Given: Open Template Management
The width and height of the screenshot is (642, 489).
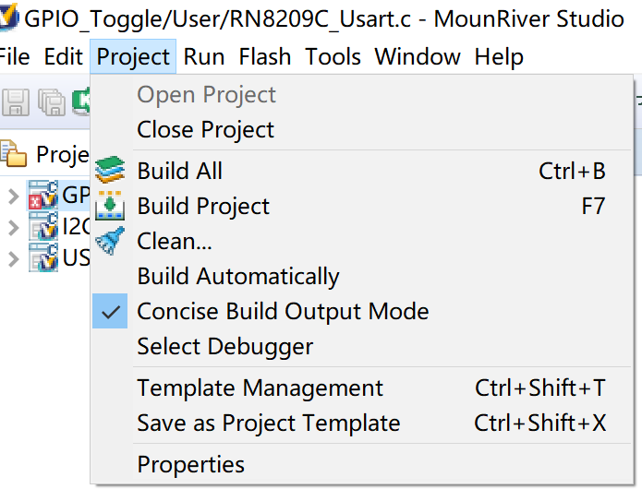Looking at the screenshot, I should click(260, 388).
